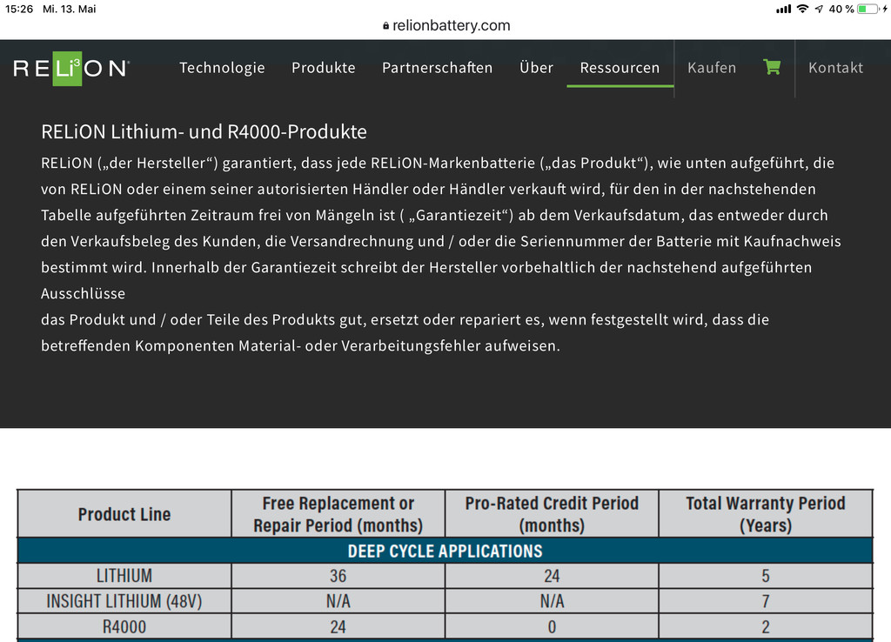This screenshot has height=642, width=891.
Task: Open the shopping cart
Action: pyautogui.click(x=772, y=67)
